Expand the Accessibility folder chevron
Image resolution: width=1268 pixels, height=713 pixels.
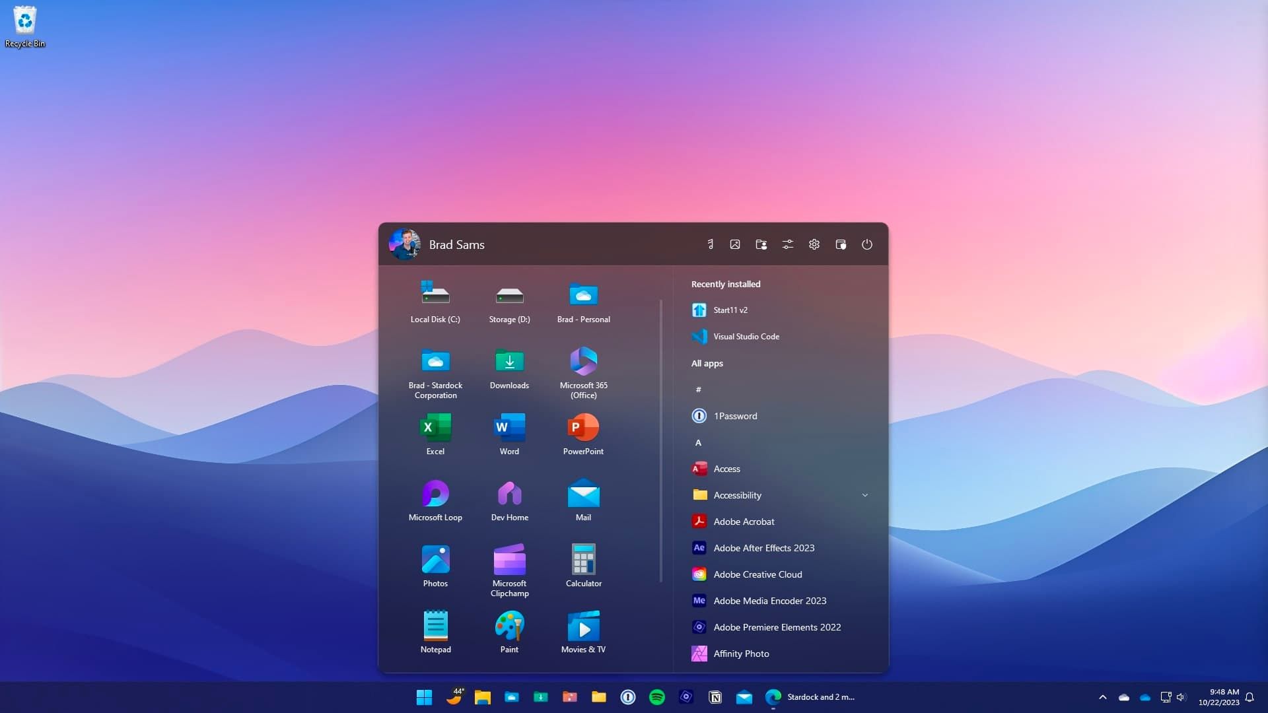click(x=865, y=495)
